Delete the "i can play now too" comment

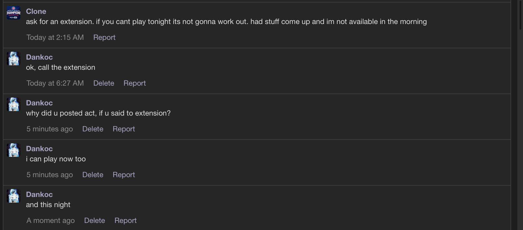pyautogui.click(x=93, y=175)
